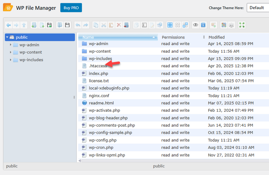
Task: Select the local-xdebuginfo.php file
Action: coord(174,88)
